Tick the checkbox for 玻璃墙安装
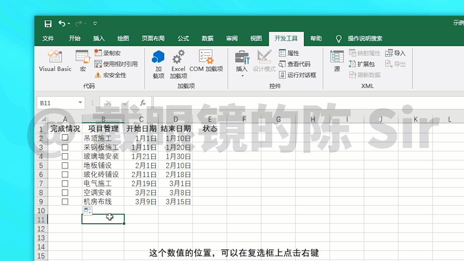Image resolution: width=464 pixels, height=261 pixels. 65,156
